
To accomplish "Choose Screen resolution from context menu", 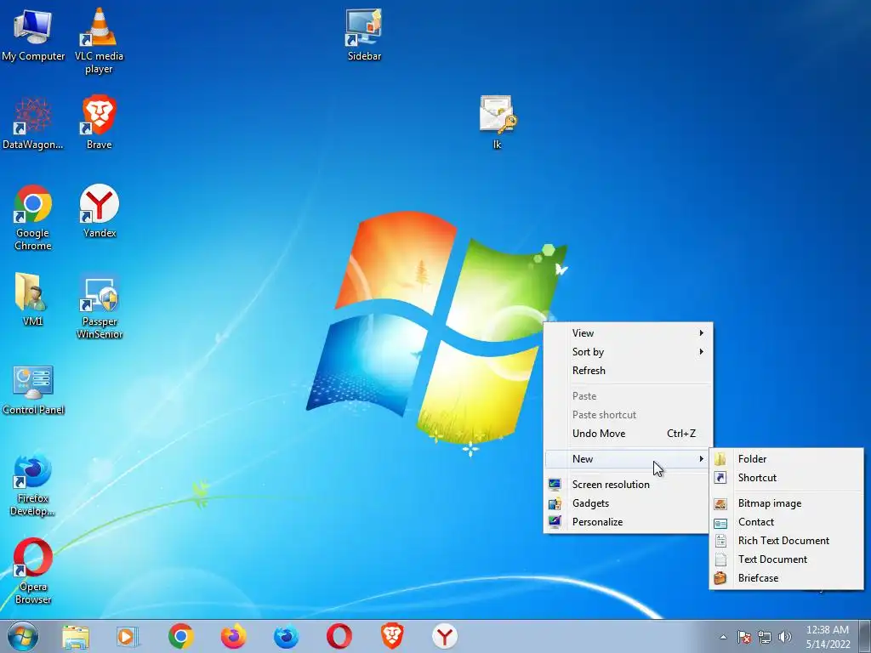I will click(x=629, y=485).
